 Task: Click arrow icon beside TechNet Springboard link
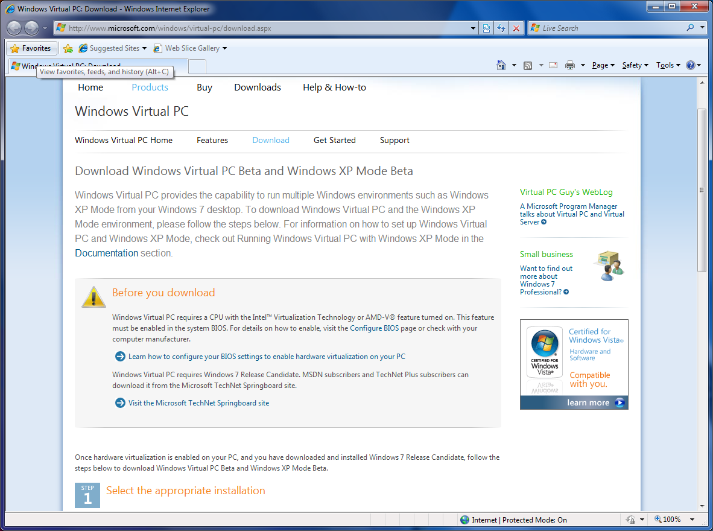(x=120, y=402)
